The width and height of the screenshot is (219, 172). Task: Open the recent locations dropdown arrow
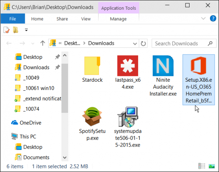coord(33,43)
